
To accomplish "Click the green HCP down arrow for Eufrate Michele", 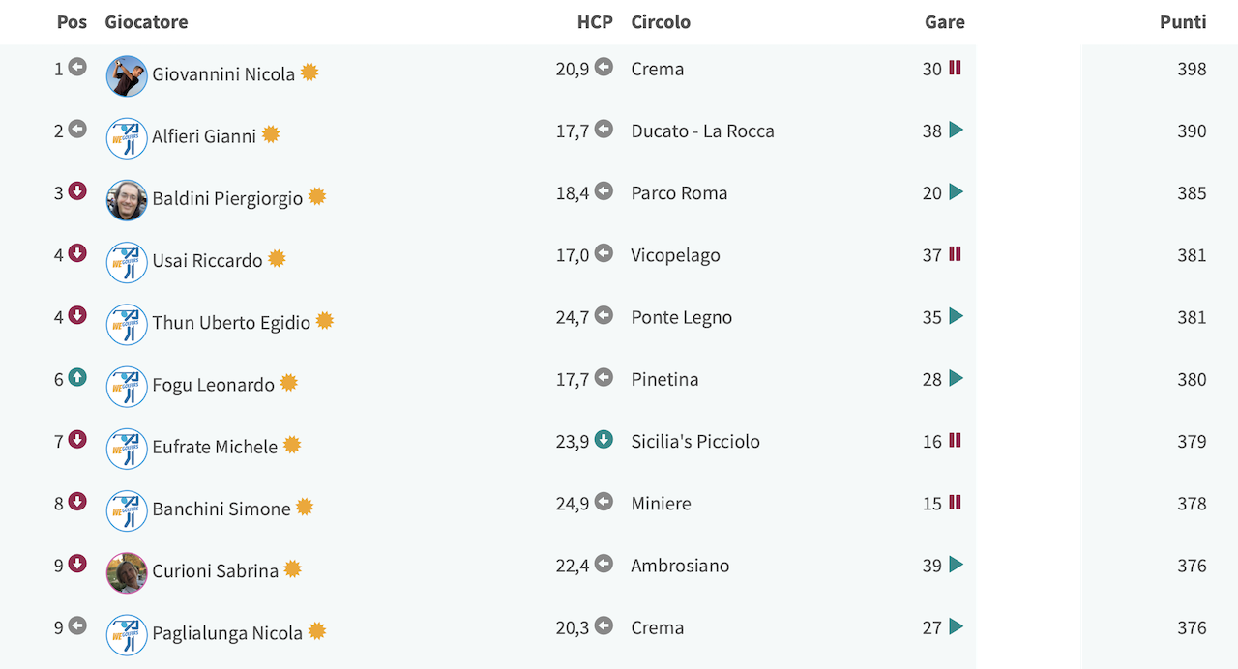I will [x=604, y=440].
